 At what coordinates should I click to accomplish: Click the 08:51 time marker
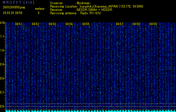pyautogui.click(x=19, y=24)
